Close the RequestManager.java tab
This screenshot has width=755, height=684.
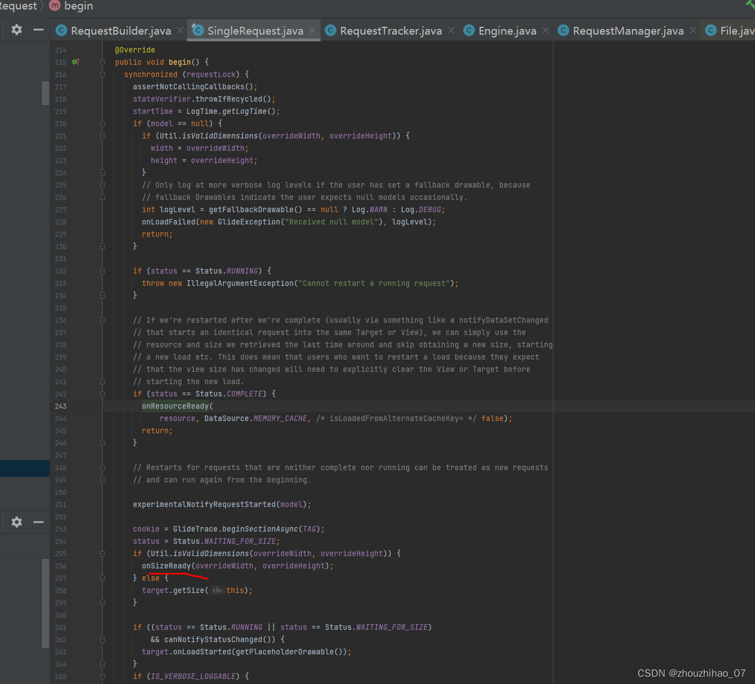pos(693,30)
